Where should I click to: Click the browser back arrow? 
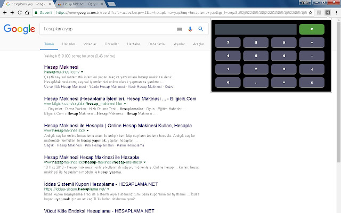point(5,13)
